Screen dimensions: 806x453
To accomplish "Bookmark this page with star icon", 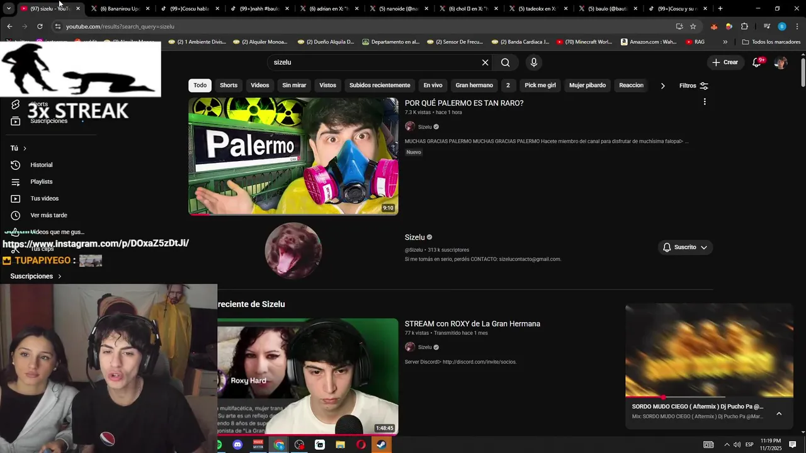I will (693, 26).
